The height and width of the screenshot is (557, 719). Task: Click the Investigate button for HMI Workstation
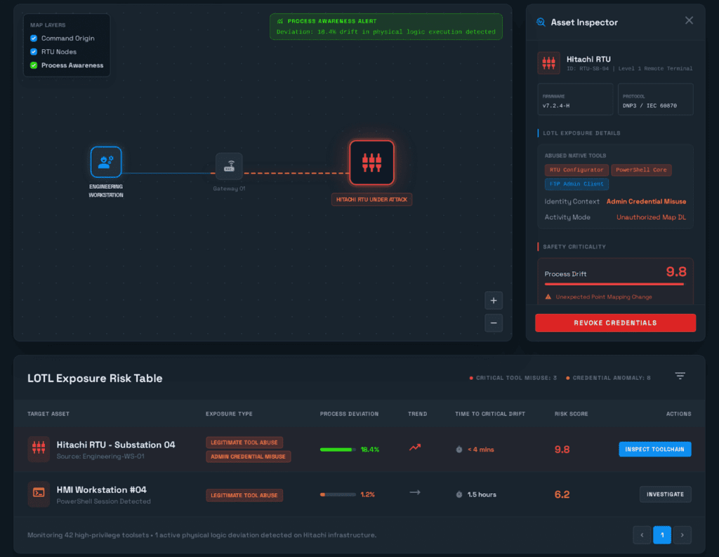pyautogui.click(x=665, y=494)
